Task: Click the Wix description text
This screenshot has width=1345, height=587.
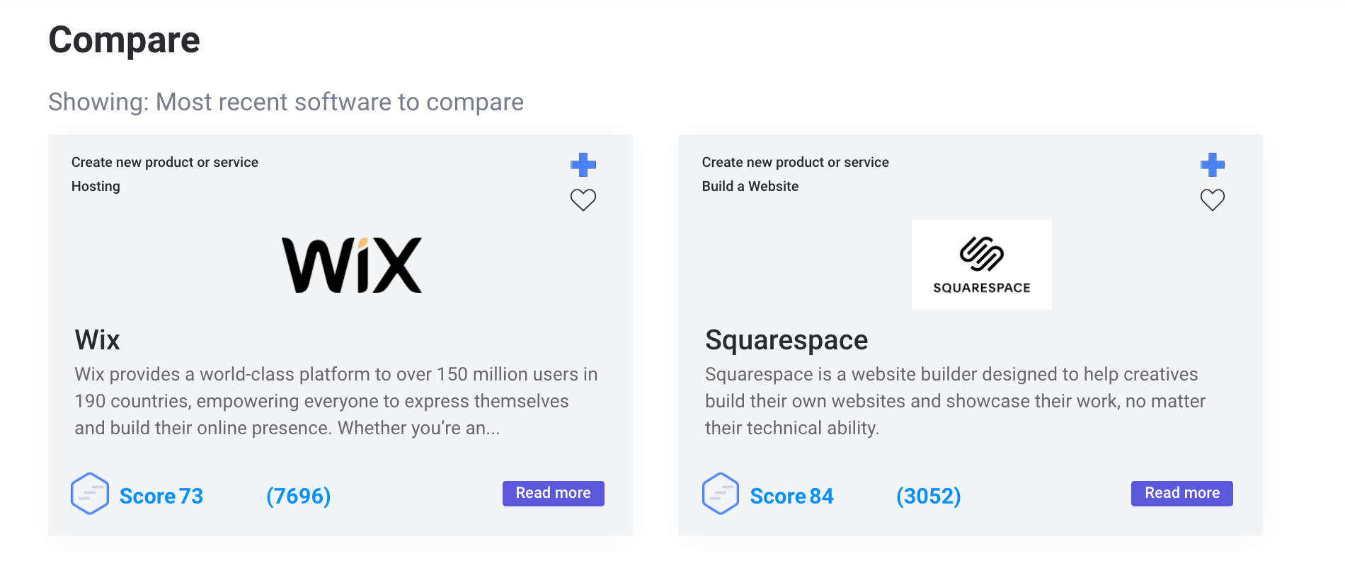Action: click(x=336, y=401)
